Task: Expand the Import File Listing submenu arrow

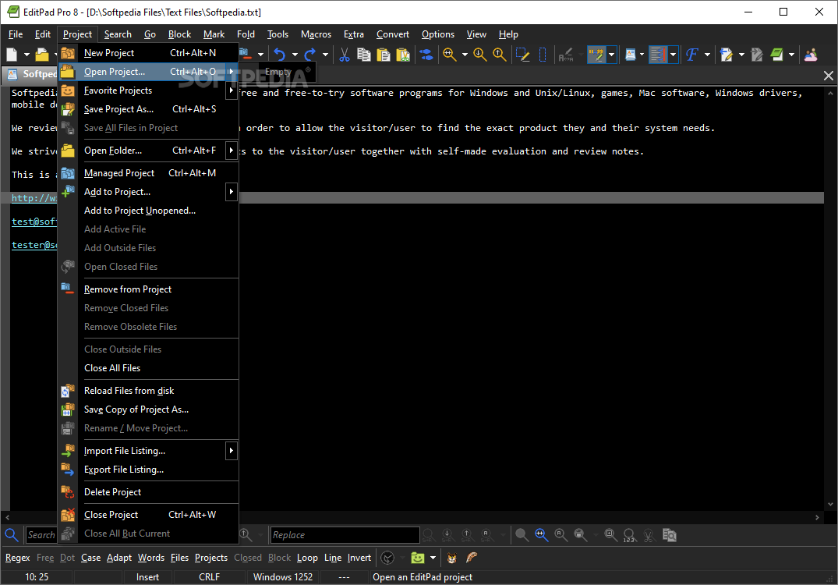Action: click(x=231, y=451)
